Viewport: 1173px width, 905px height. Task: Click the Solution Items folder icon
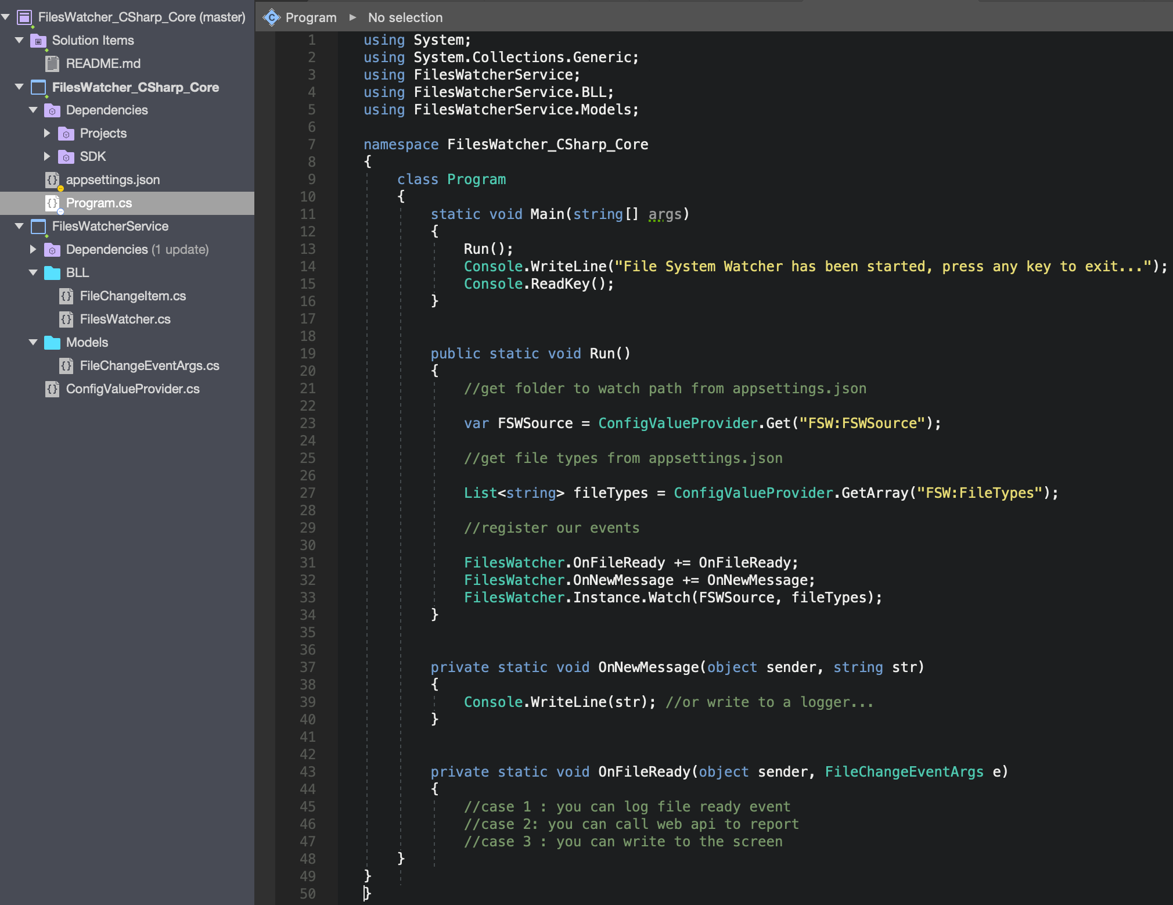38,41
